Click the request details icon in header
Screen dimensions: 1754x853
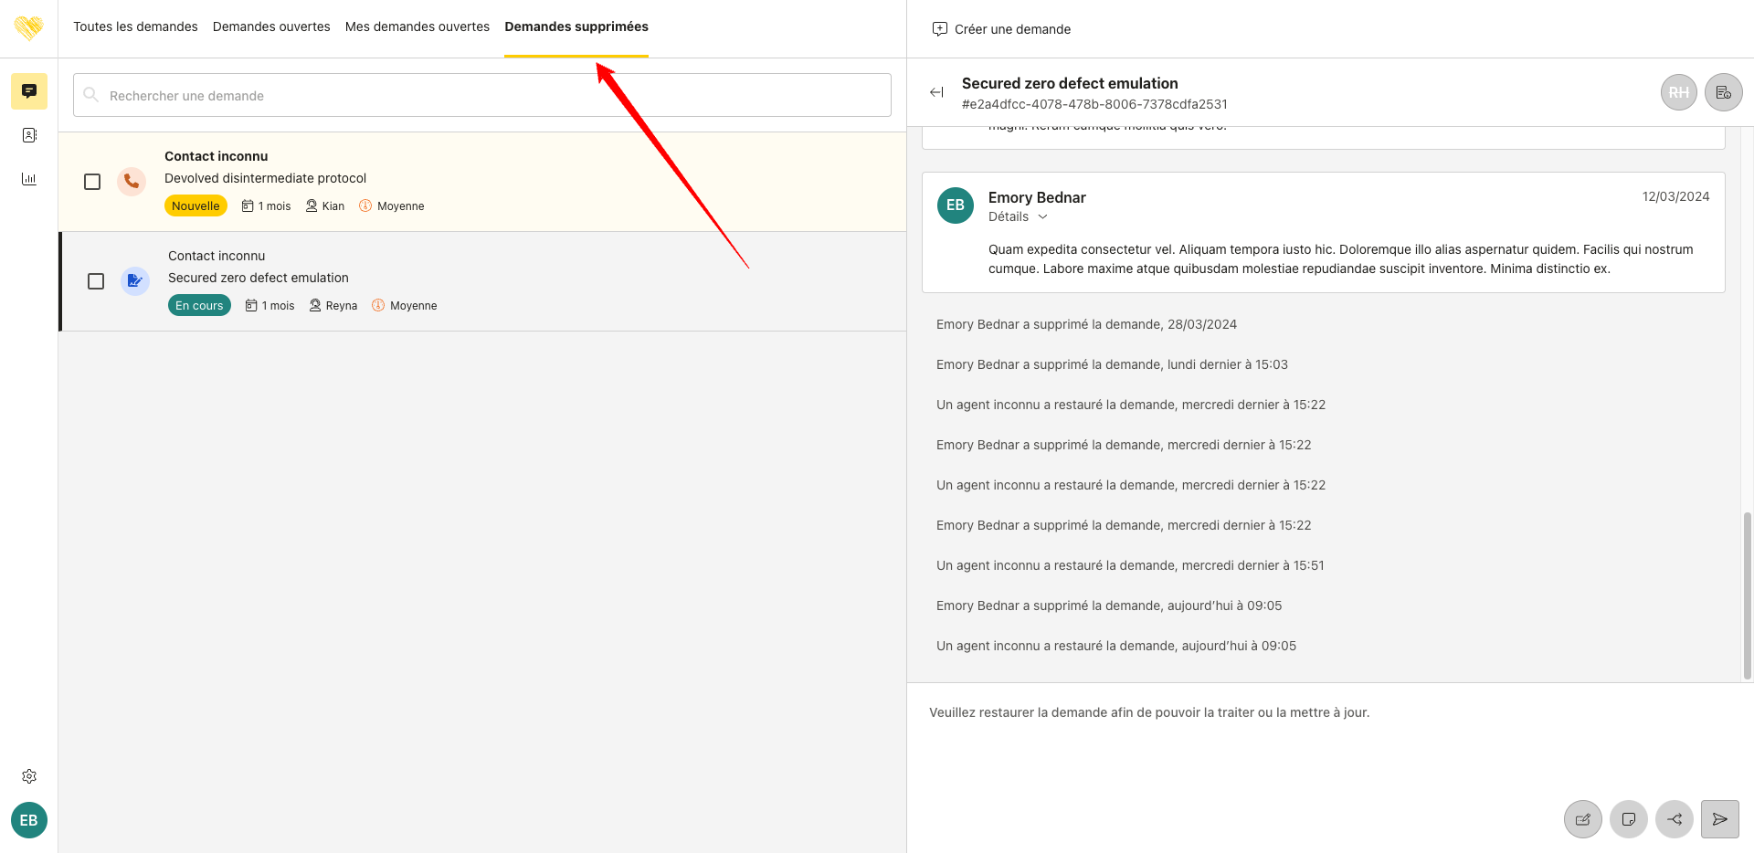click(x=1723, y=92)
